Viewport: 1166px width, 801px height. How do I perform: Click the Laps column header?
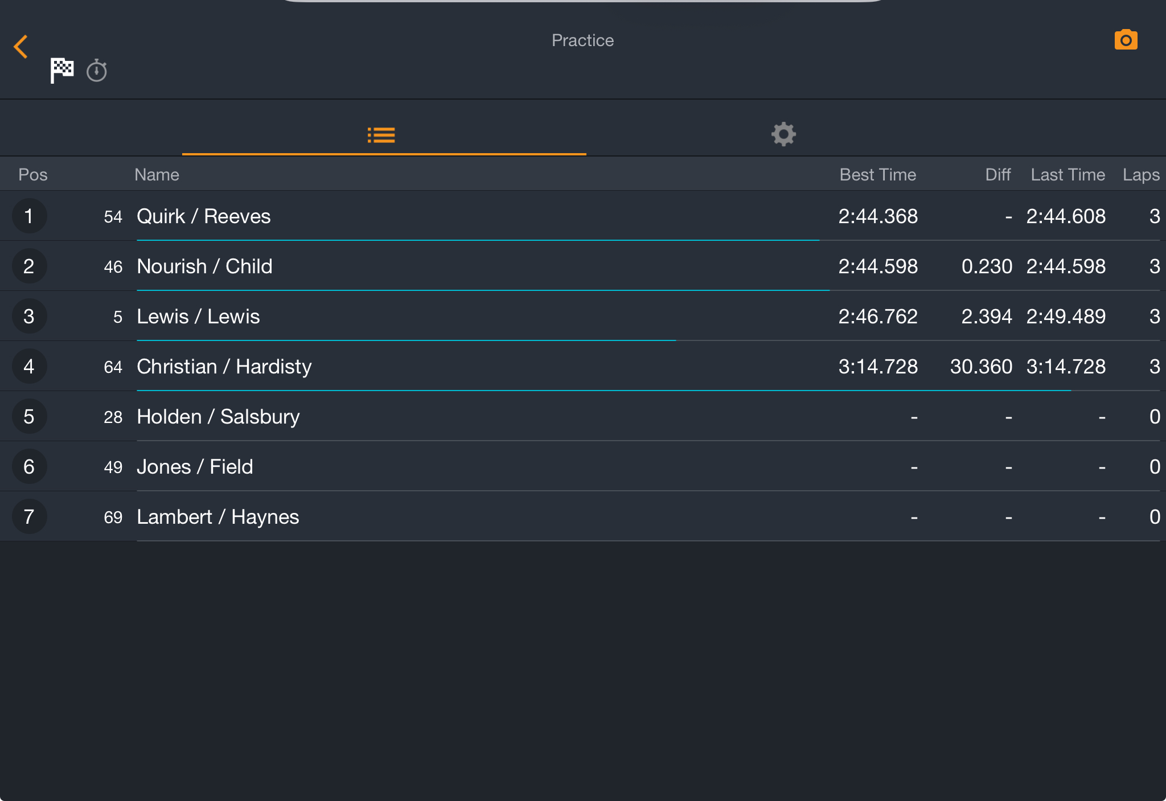click(1141, 174)
